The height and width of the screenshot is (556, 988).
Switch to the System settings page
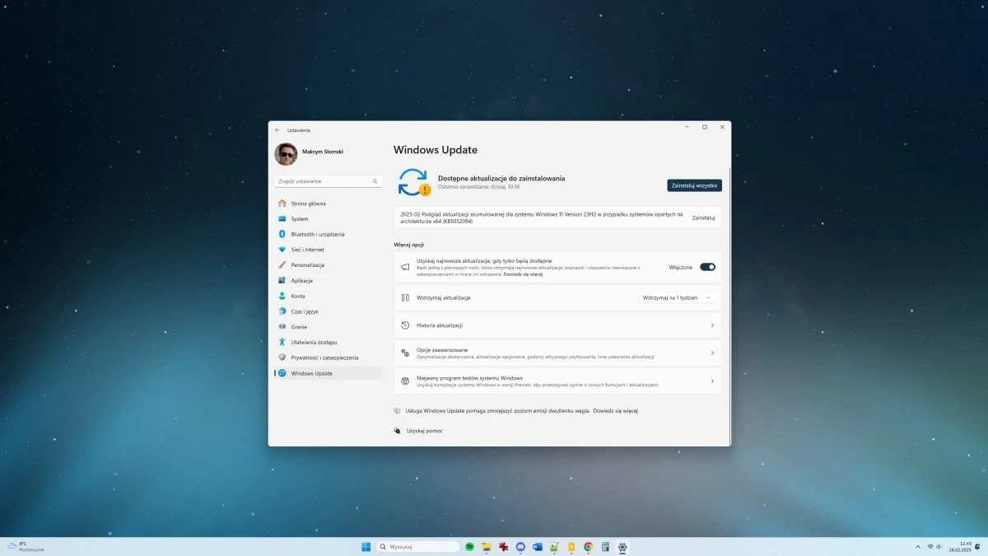pyautogui.click(x=301, y=218)
